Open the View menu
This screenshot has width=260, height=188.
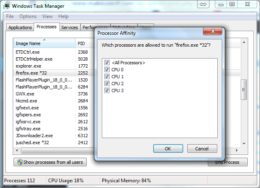click(x=47, y=16)
